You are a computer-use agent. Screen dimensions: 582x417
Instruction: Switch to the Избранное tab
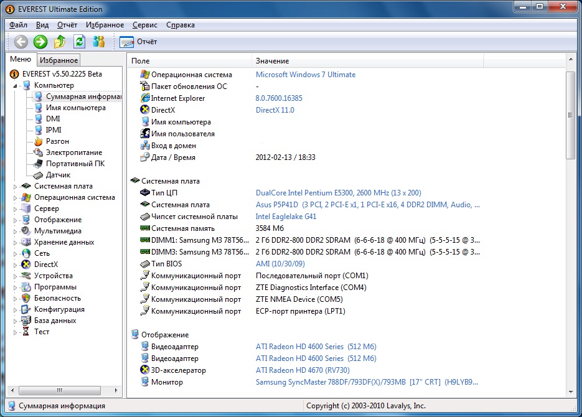[x=59, y=60]
